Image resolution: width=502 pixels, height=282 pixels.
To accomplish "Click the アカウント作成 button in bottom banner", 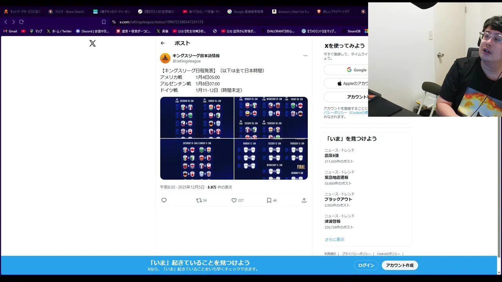I will click(400, 265).
